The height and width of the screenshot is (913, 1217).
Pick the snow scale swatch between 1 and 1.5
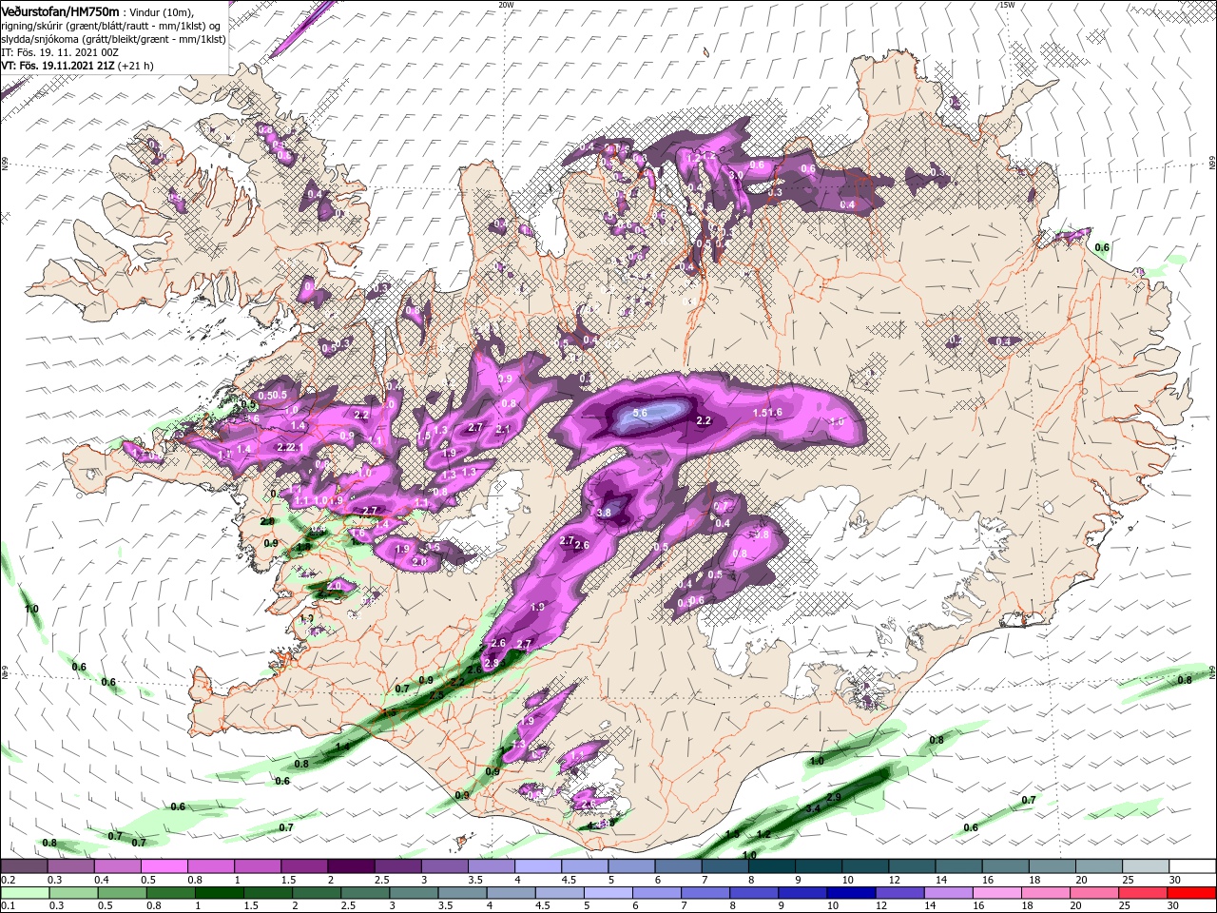[x=258, y=866]
